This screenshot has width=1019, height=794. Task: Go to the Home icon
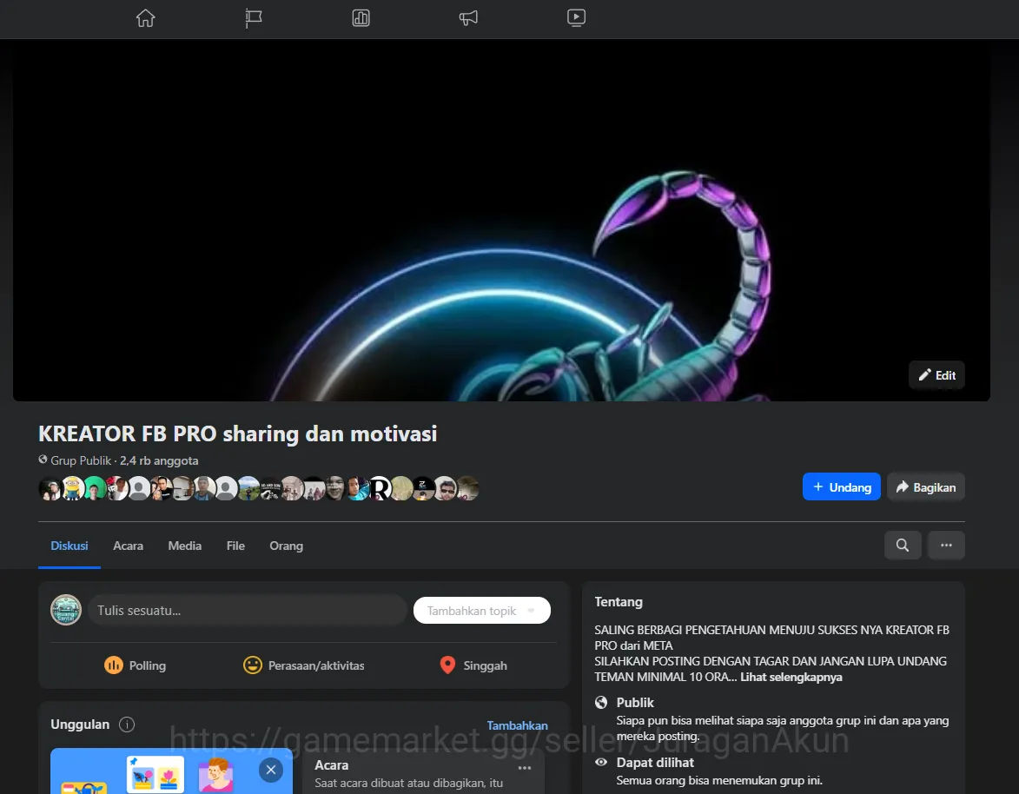click(x=146, y=17)
